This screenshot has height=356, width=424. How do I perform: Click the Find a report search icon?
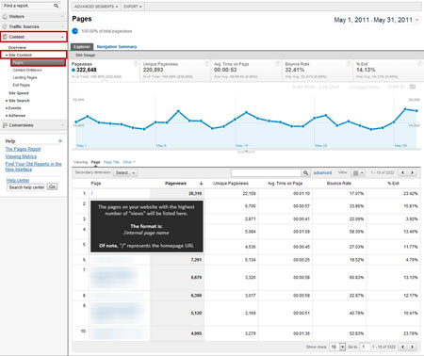point(56,6)
